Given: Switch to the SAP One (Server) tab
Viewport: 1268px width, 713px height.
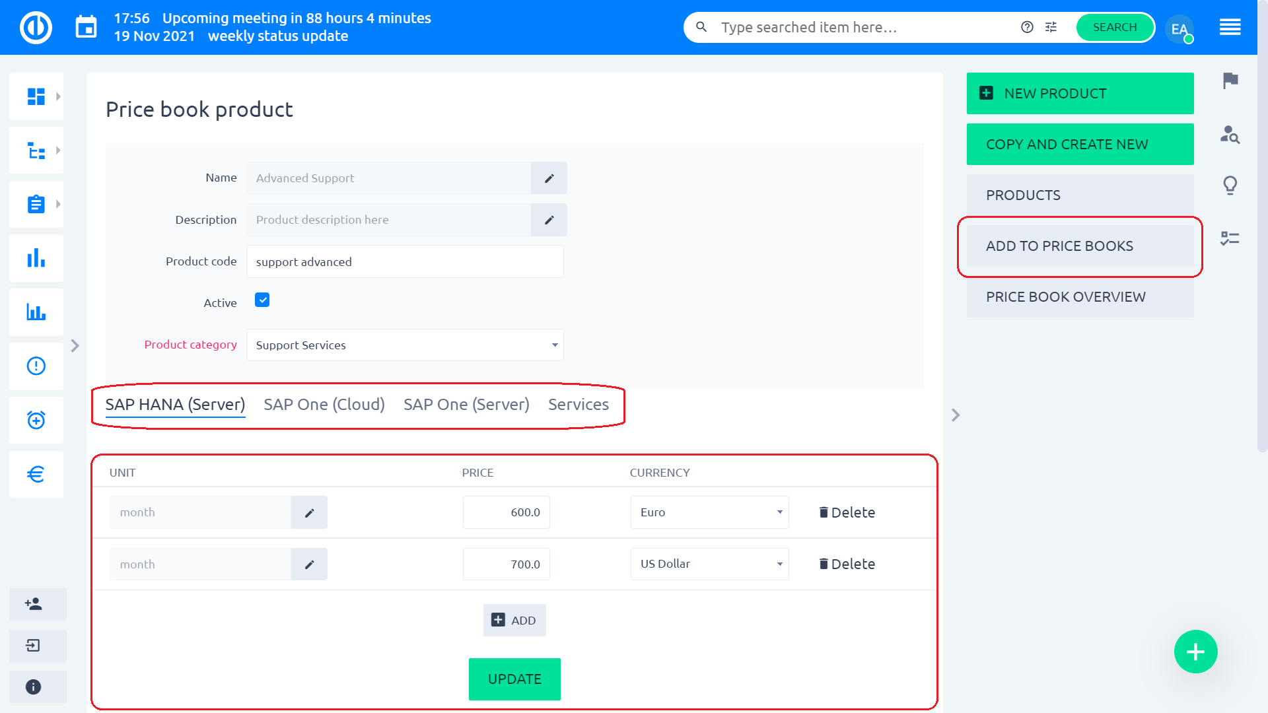Looking at the screenshot, I should tap(466, 405).
